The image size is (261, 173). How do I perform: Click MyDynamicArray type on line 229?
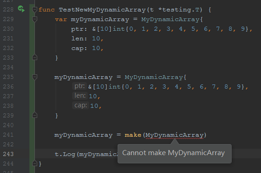click(170, 20)
